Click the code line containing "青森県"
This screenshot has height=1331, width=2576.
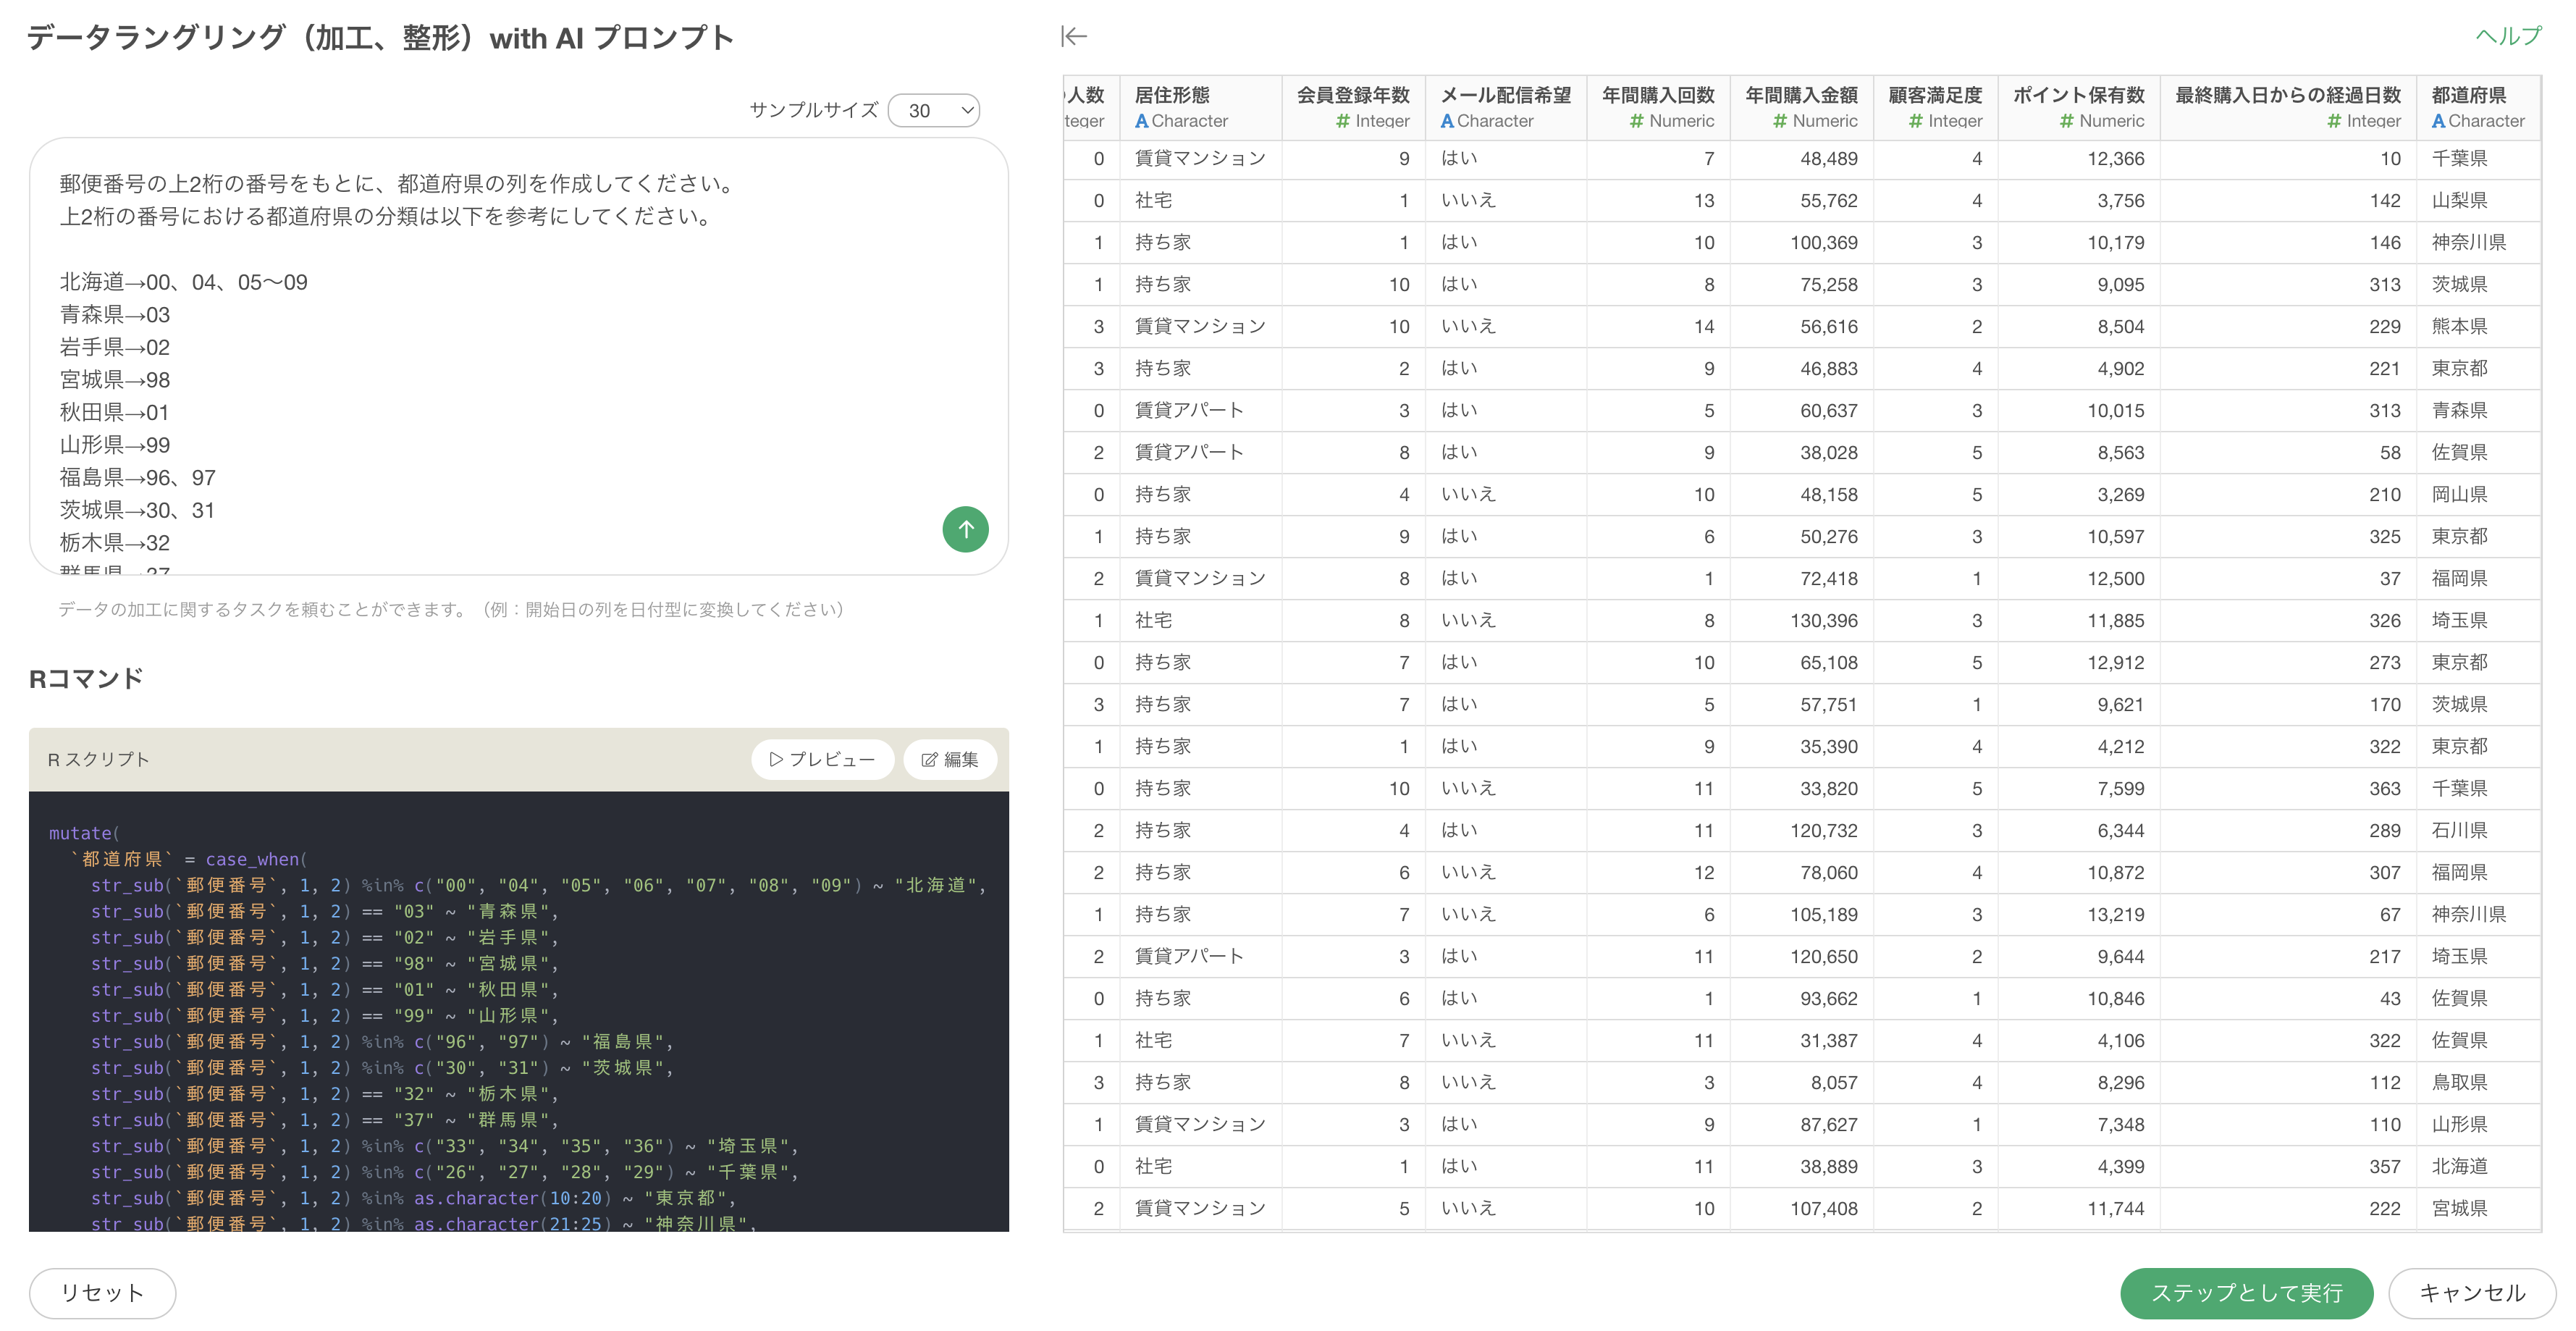(x=324, y=912)
